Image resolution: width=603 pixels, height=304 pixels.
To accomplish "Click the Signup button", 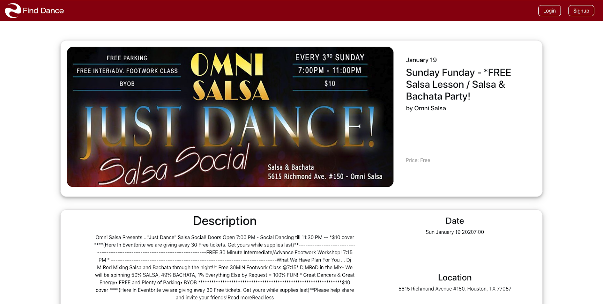I will (581, 11).
